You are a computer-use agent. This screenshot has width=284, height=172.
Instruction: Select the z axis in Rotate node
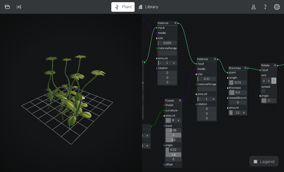point(274,81)
